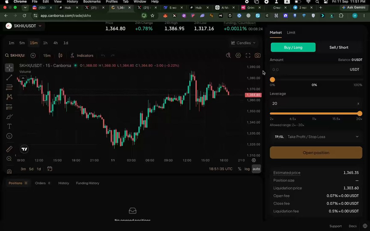Click the amount percentage slider handle
Viewport: 370px width, 231px height.
click(272, 80)
